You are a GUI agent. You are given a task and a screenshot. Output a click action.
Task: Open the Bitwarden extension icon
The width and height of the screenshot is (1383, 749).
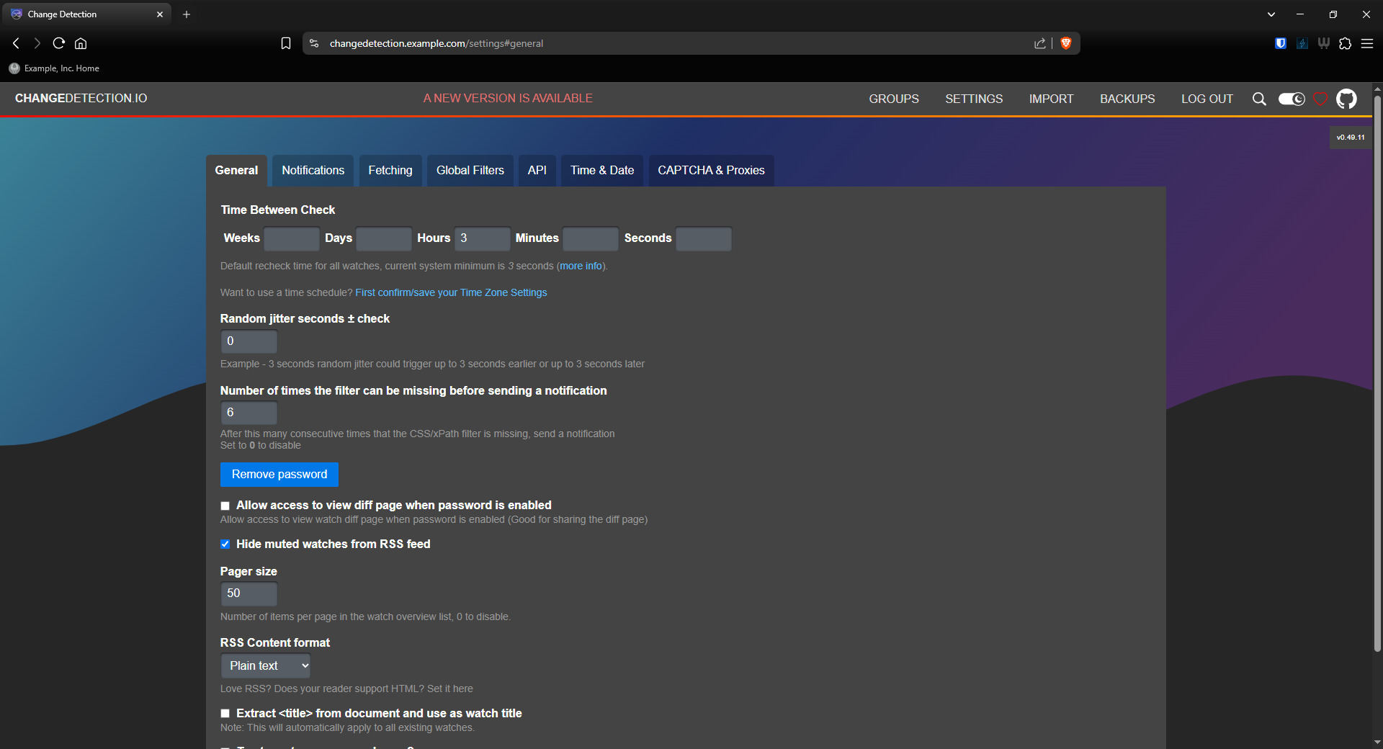point(1281,43)
